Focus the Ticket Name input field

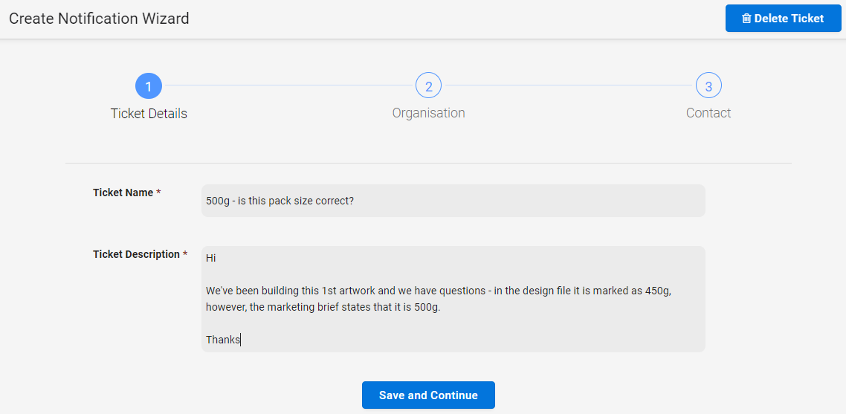(x=453, y=201)
